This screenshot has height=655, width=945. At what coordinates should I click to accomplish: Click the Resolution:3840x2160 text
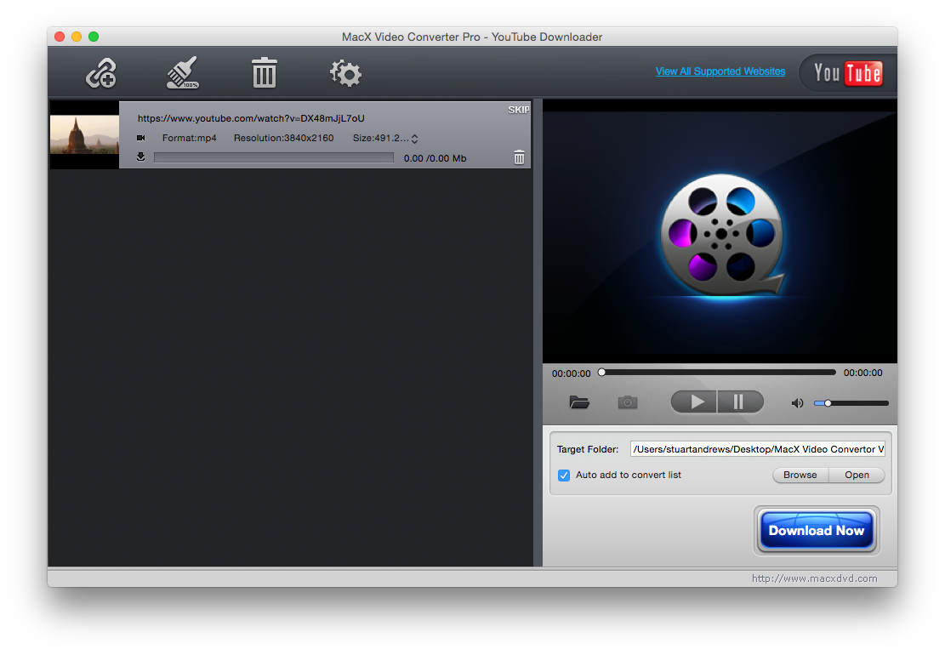point(284,138)
